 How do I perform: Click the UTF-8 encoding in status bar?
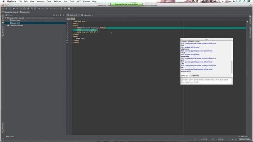tap(220, 139)
